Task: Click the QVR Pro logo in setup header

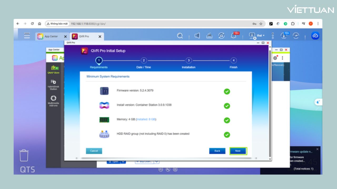Action: tap(85, 51)
